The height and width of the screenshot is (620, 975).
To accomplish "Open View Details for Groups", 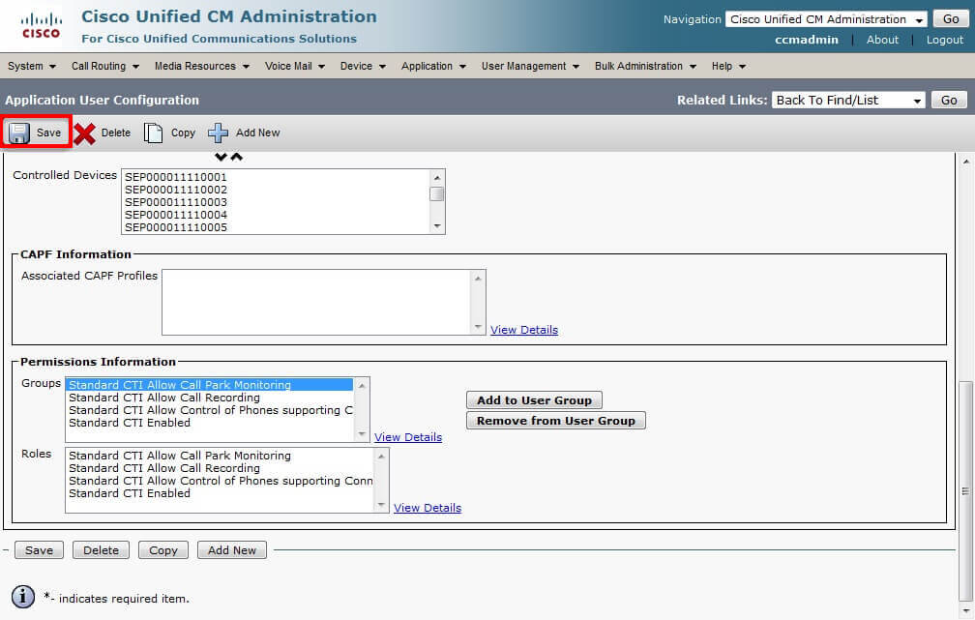I will tap(408, 437).
